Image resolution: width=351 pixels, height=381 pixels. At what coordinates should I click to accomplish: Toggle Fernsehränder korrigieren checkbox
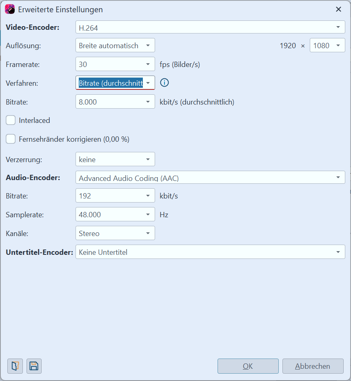coord(11,139)
